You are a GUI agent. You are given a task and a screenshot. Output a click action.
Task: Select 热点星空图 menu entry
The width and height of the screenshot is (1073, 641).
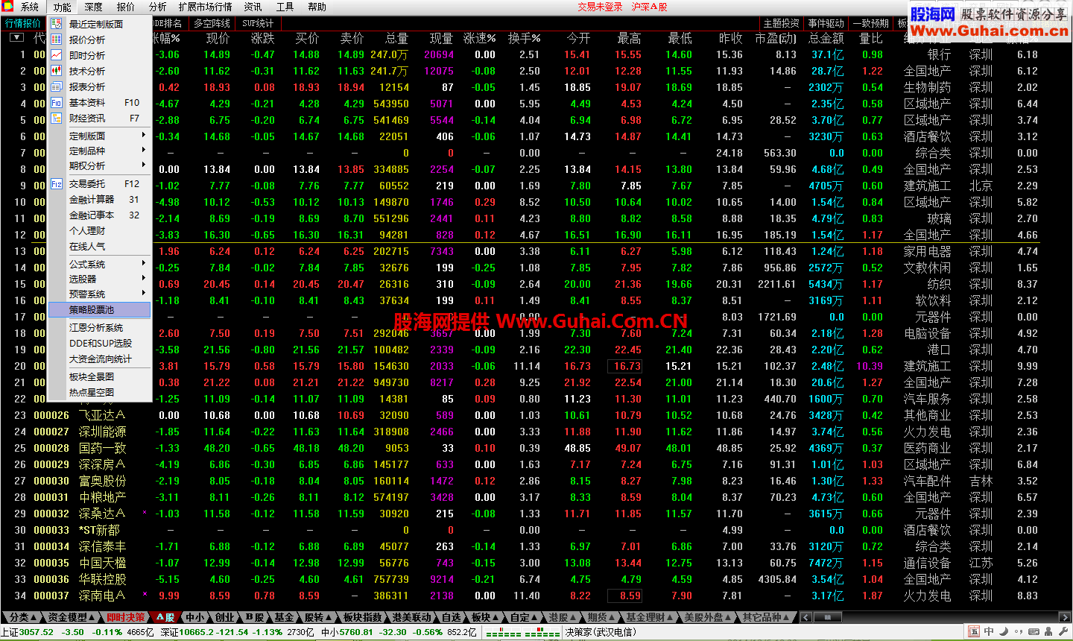tap(100, 393)
